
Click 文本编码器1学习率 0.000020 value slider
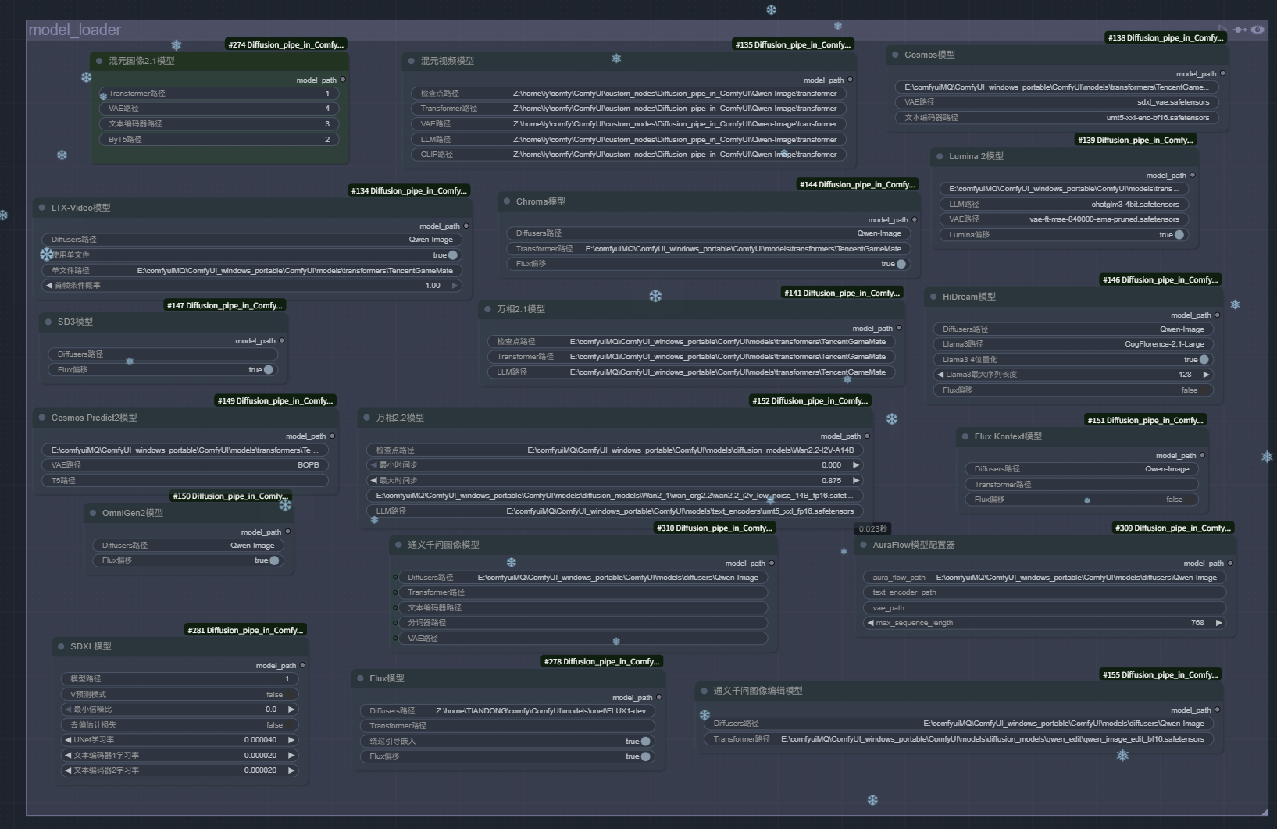[180, 756]
